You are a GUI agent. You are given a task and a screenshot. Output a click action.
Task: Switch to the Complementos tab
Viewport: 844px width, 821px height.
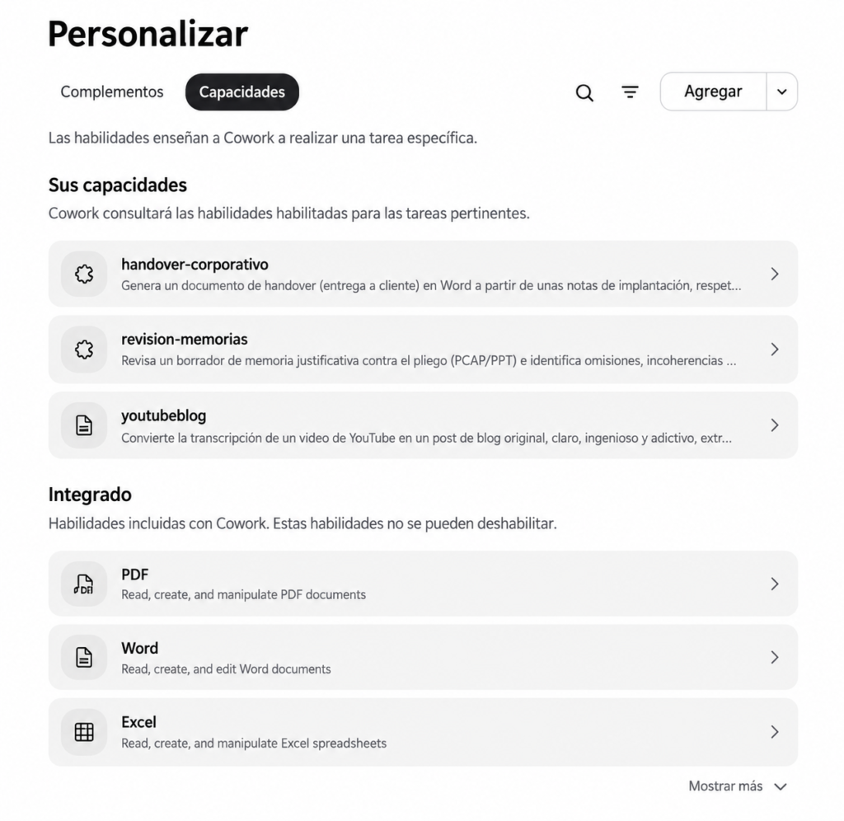click(112, 92)
